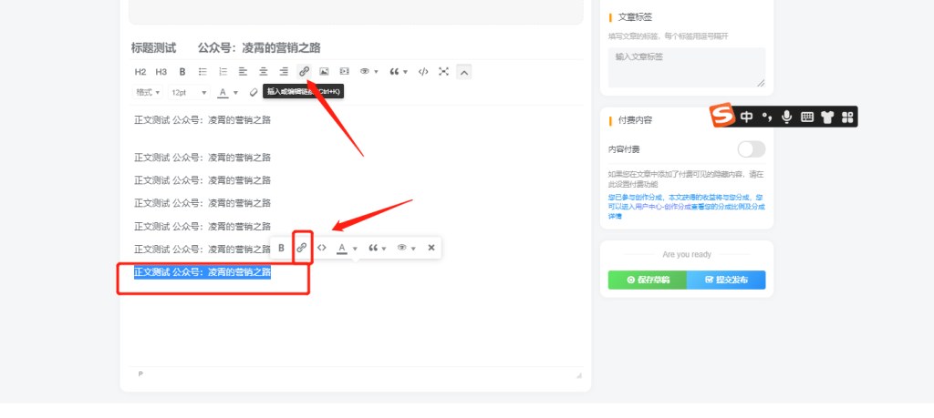Screen dimensions: 934x418
Task: Open the blockquote dropdown arrow in main toolbar
Action: click(x=406, y=73)
